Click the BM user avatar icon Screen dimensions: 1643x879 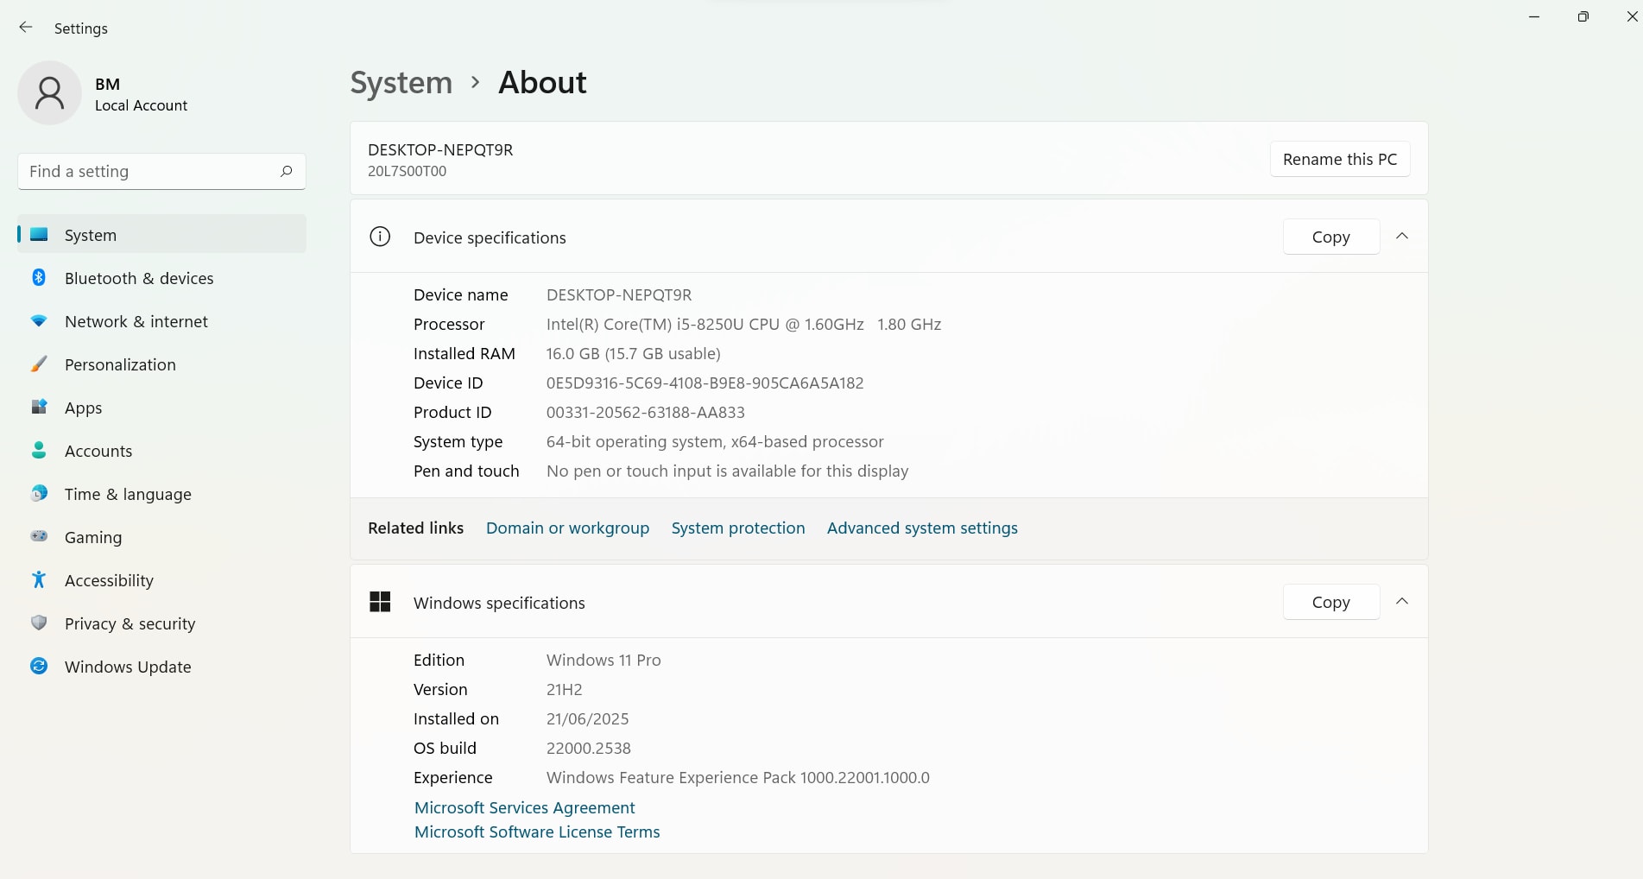click(49, 93)
